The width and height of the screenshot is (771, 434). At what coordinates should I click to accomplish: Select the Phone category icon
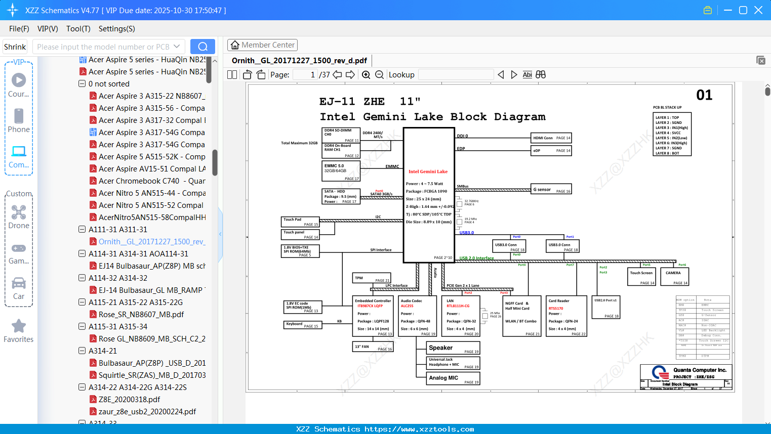point(19,121)
